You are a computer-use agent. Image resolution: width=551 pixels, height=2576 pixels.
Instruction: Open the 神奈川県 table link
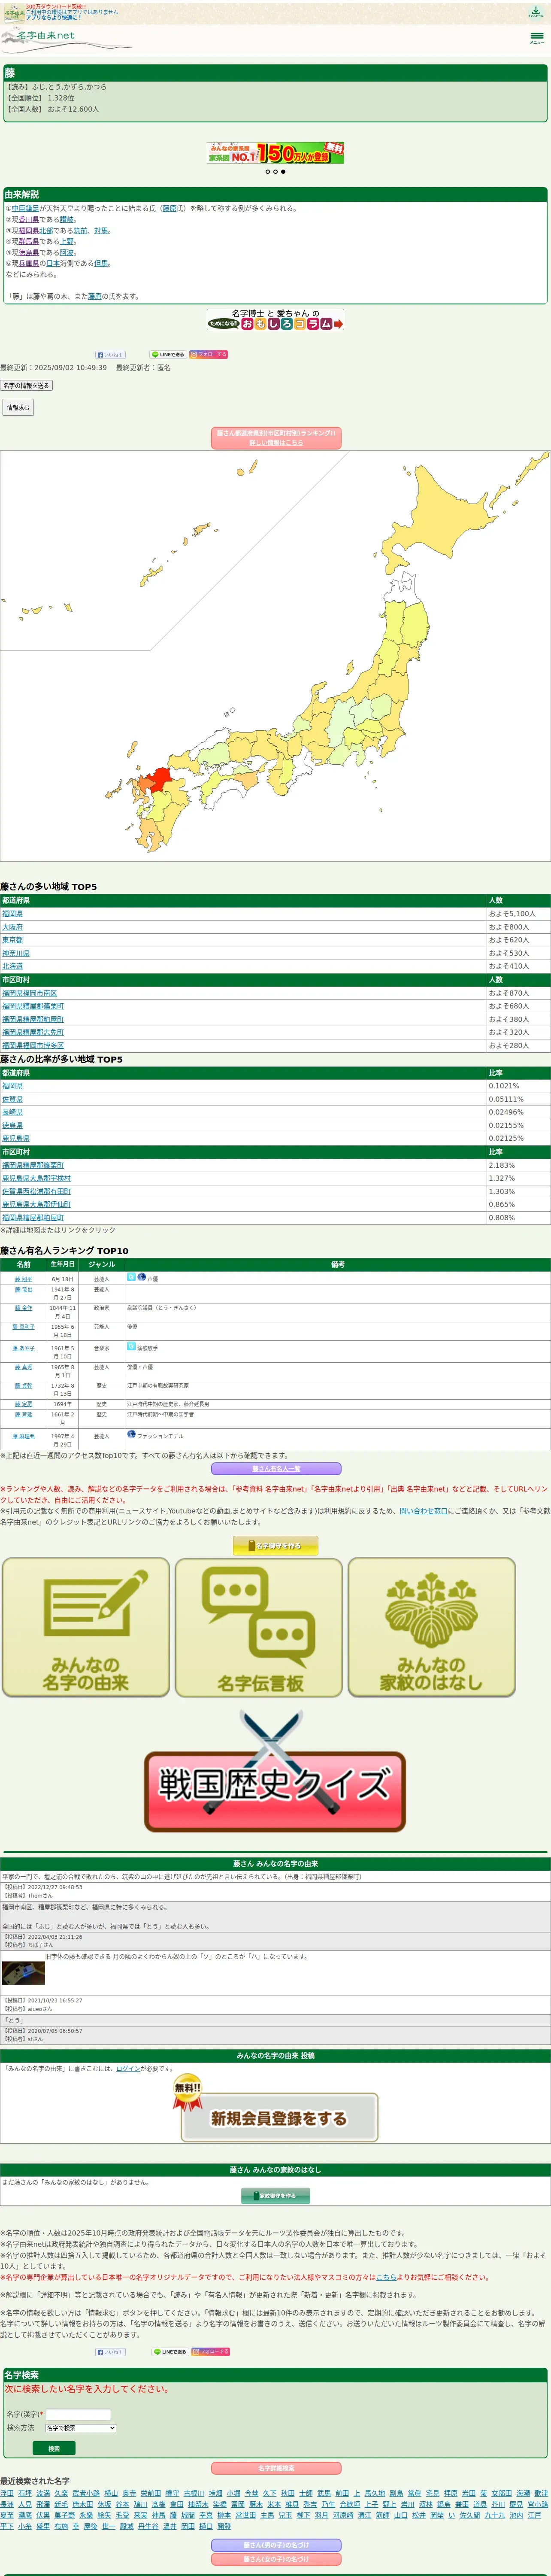click(x=16, y=953)
